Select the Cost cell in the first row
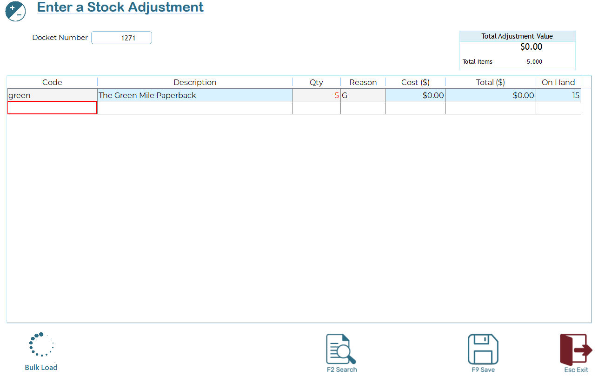 point(415,95)
